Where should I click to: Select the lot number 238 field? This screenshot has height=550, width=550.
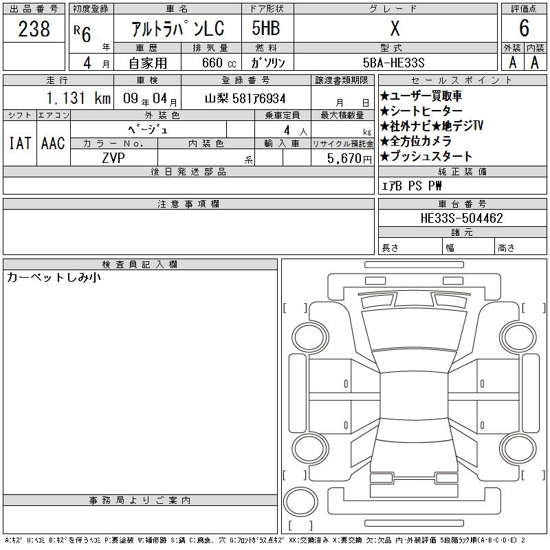click(34, 29)
